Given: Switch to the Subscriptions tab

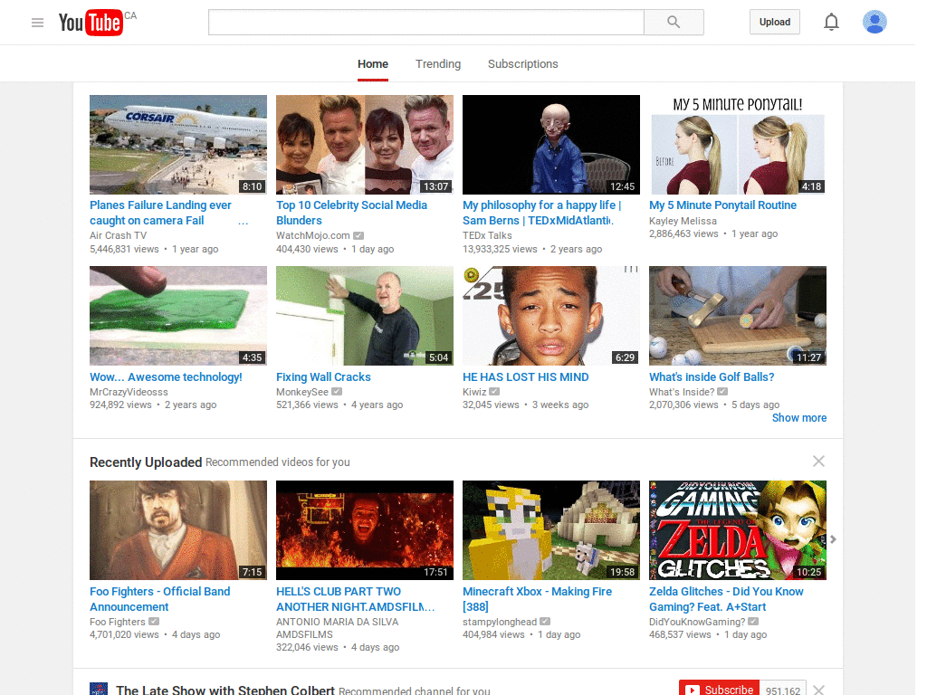Looking at the screenshot, I should 522,64.
